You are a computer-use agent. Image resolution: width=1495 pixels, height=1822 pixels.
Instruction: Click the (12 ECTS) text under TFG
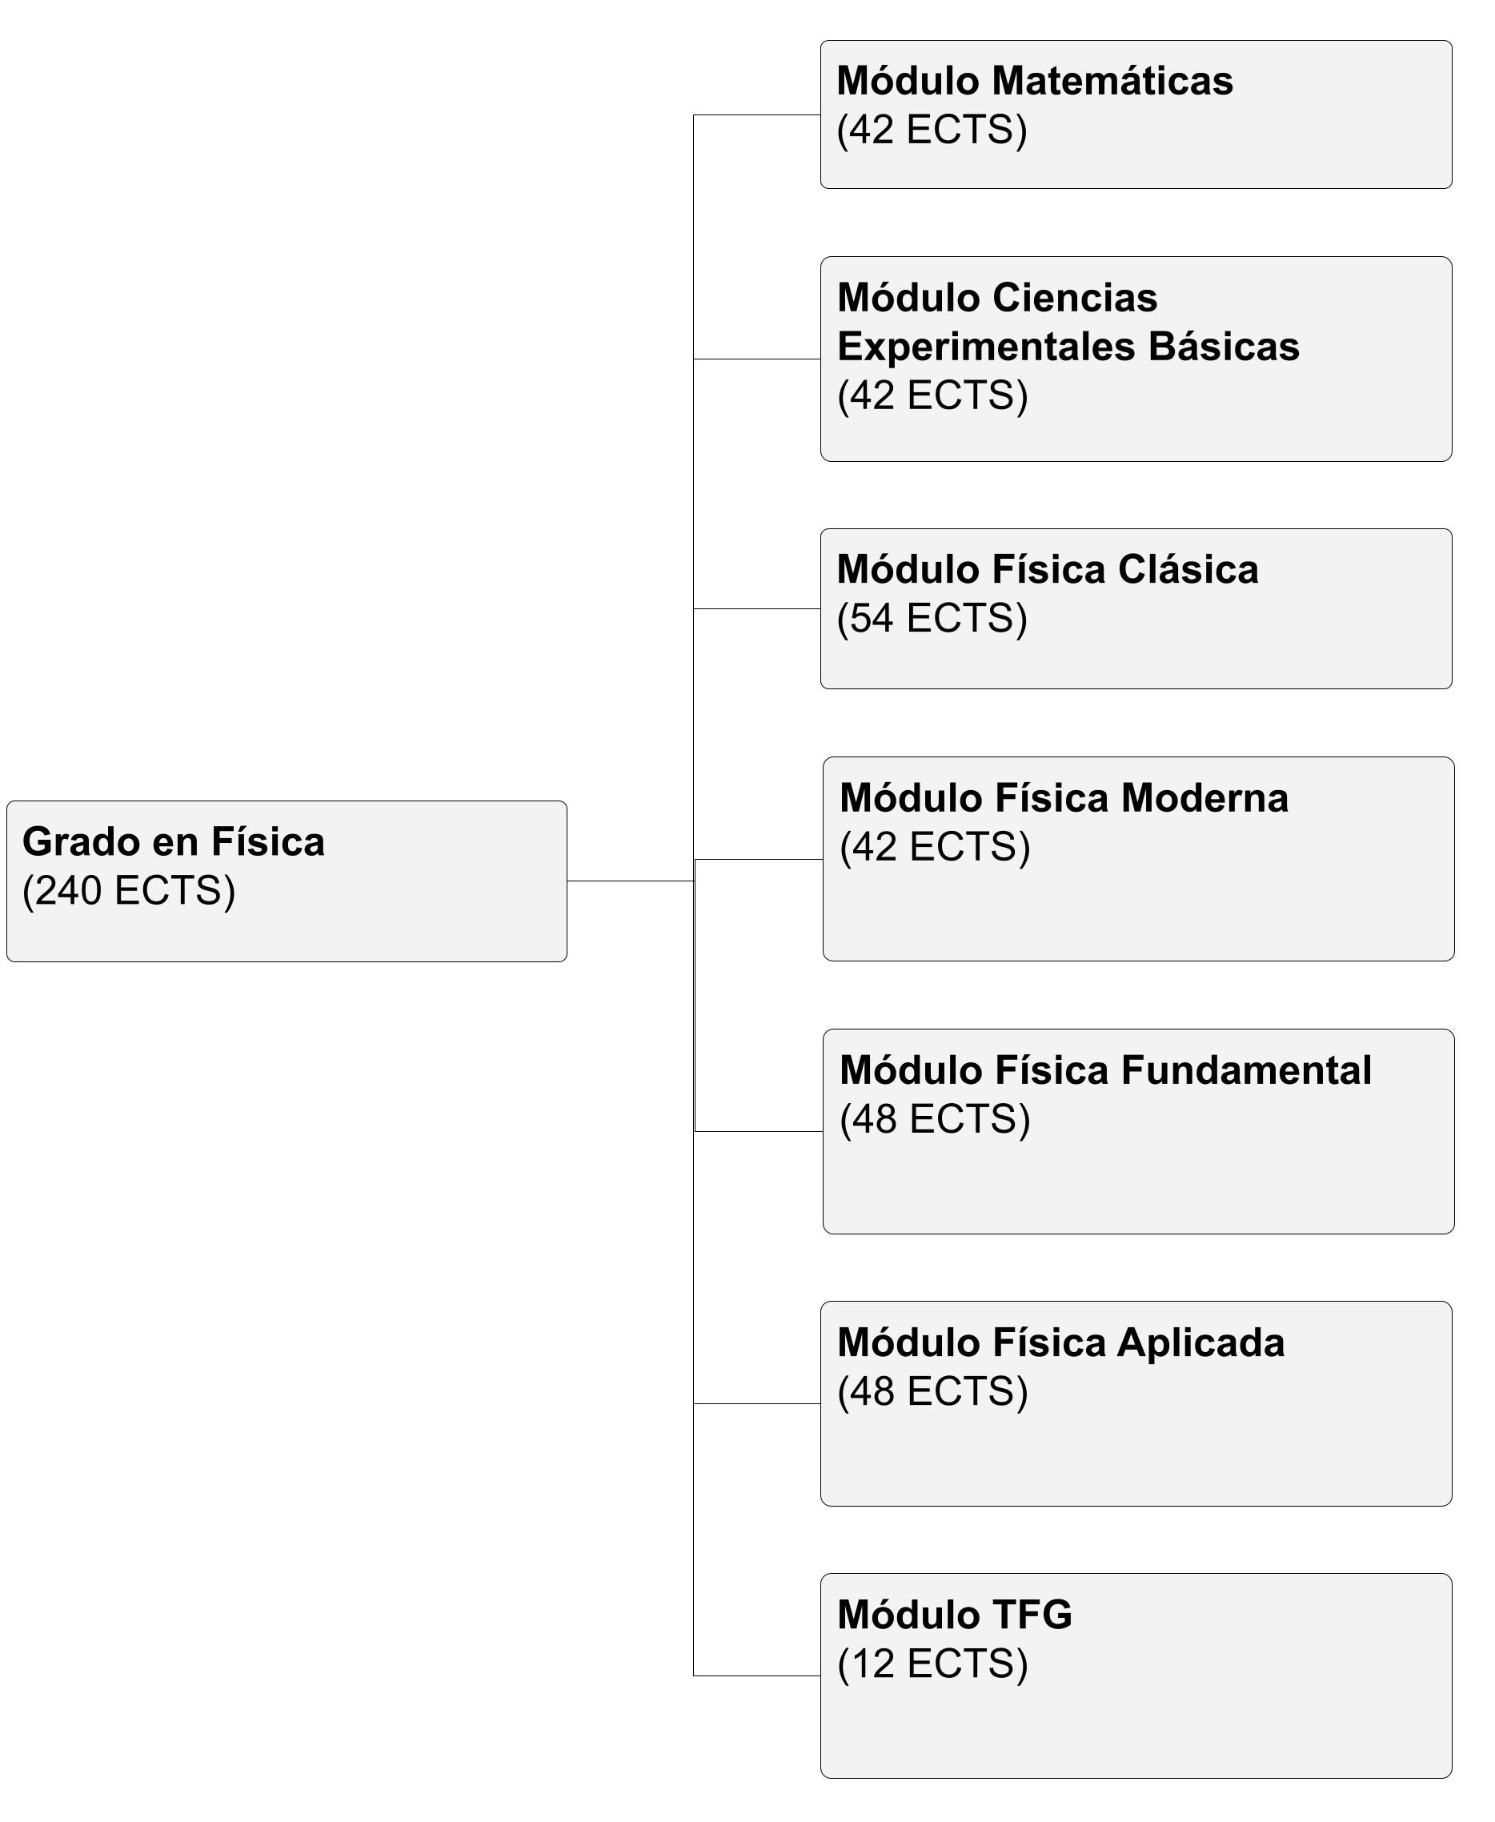click(x=932, y=1663)
